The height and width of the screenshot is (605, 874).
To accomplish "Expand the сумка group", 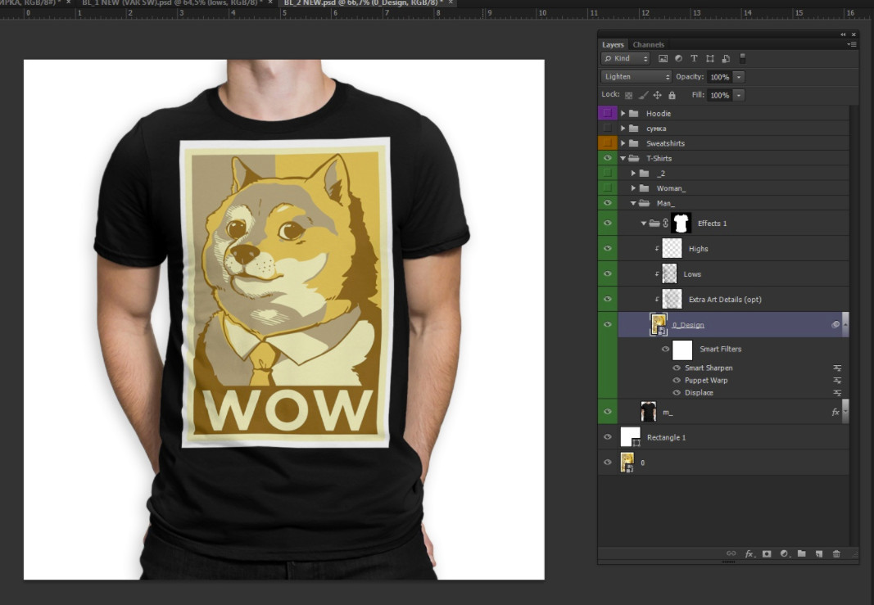I will (623, 129).
